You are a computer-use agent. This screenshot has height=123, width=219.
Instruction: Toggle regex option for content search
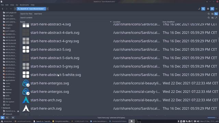(x=216, y=18)
